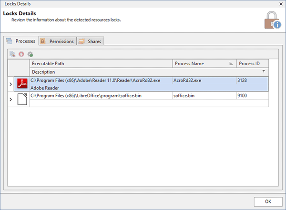
Task: Open the Description column filter dropdown
Action: 264,71
